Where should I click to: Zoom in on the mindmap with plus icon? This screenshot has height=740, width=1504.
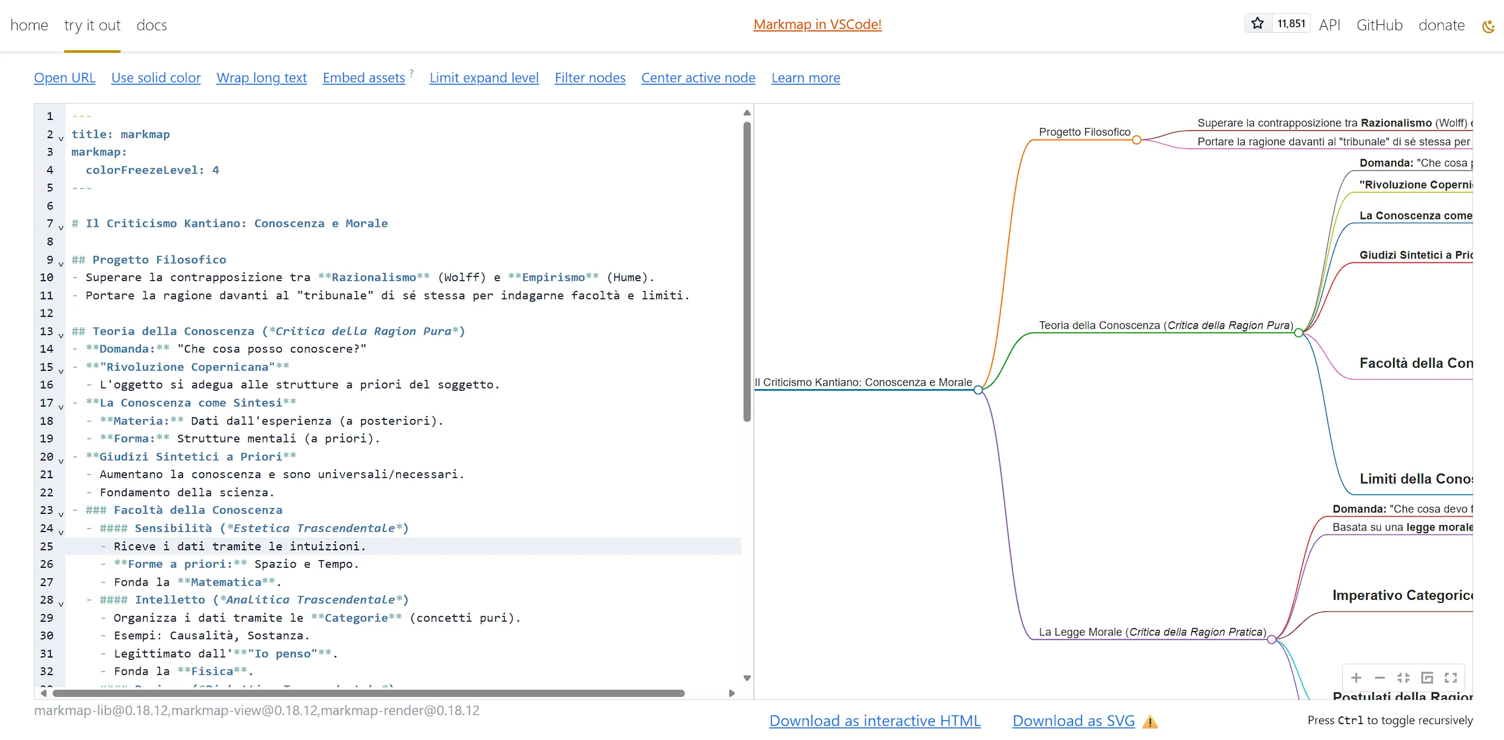click(1356, 678)
